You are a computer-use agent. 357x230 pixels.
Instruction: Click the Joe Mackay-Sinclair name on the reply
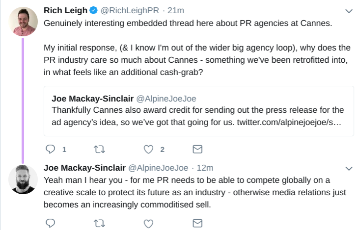pyautogui.click(x=85, y=168)
